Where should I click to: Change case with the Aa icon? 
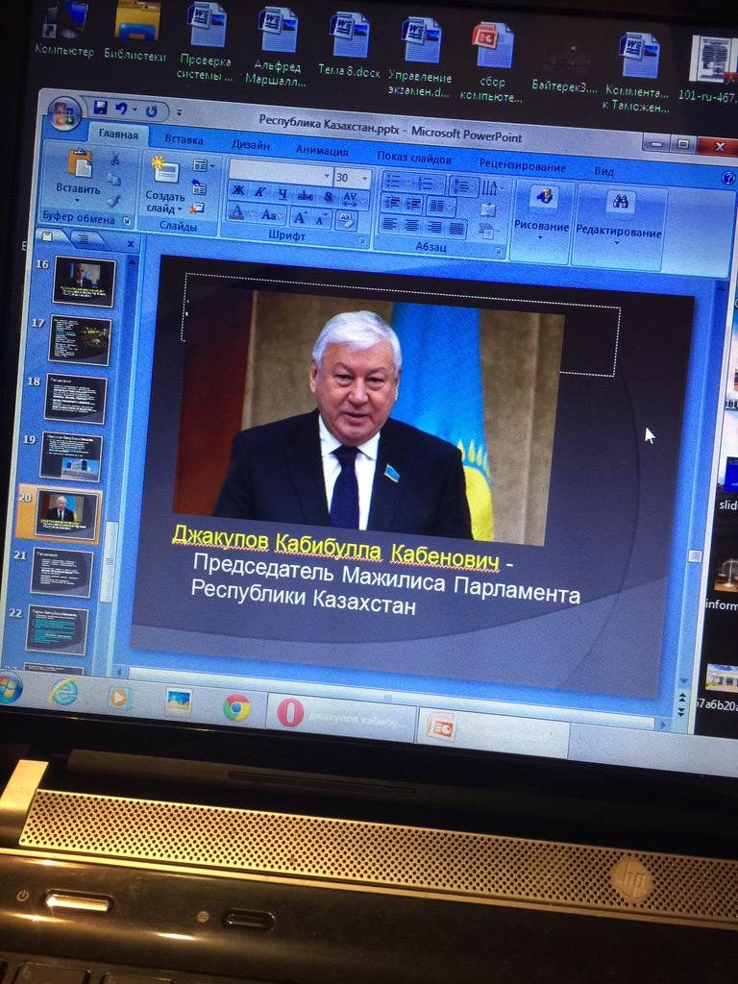pos(269,214)
